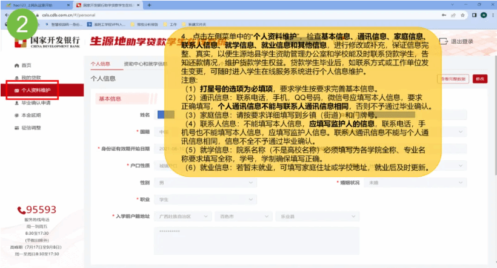Open a new browser tab
Viewport: 497px width, 268px height.
tap(149, 5)
